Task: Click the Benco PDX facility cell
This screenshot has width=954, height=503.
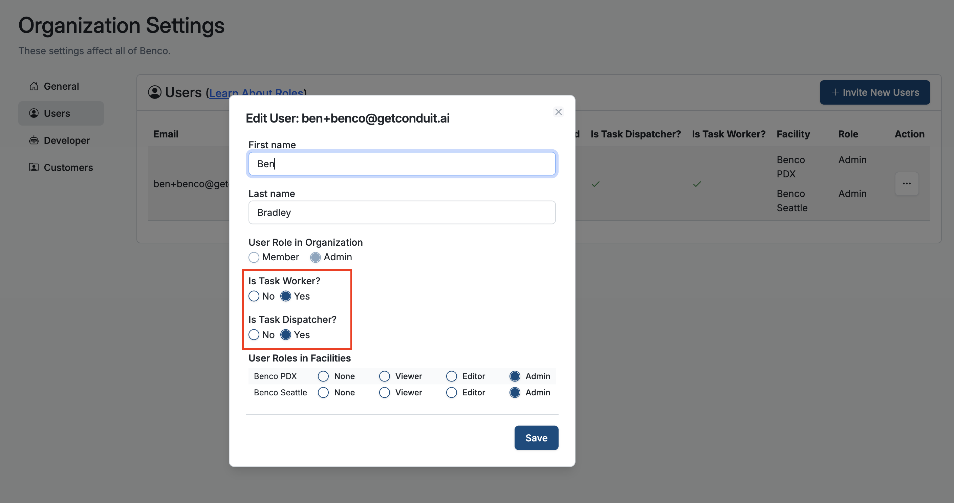Action: [x=791, y=167]
